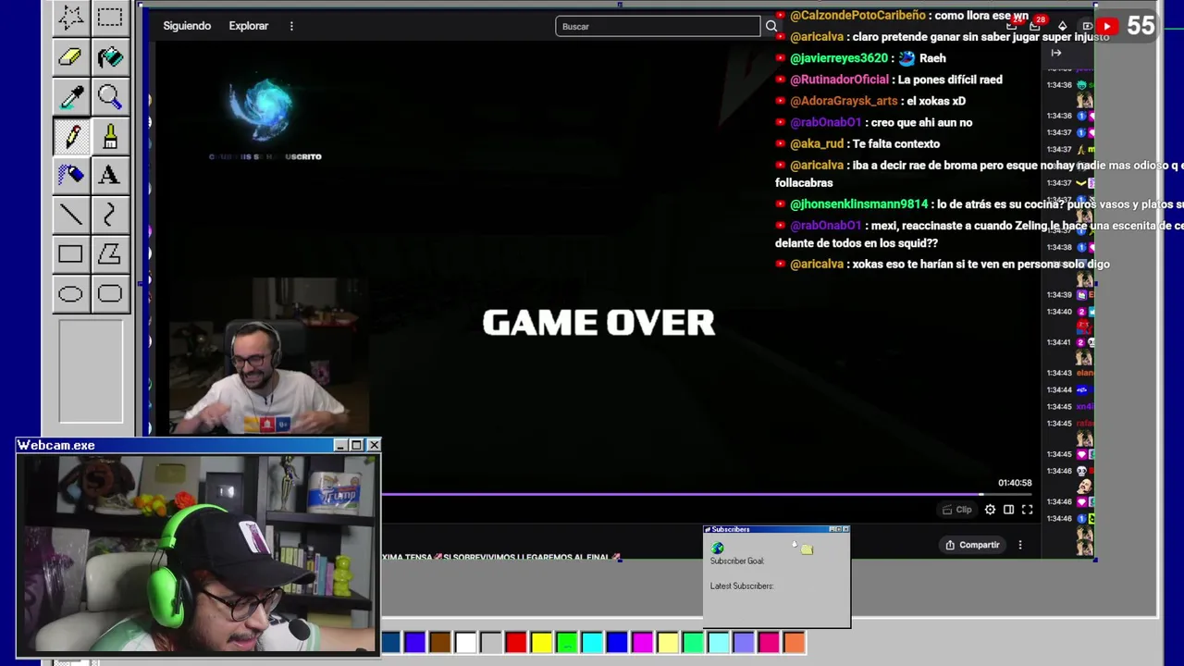Pick the light gray color swatch

pyautogui.click(x=490, y=642)
